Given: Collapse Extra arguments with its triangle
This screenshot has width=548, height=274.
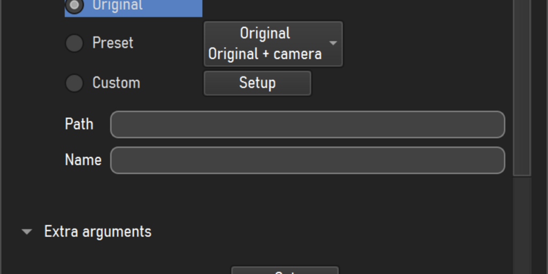Looking at the screenshot, I should pos(27,232).
